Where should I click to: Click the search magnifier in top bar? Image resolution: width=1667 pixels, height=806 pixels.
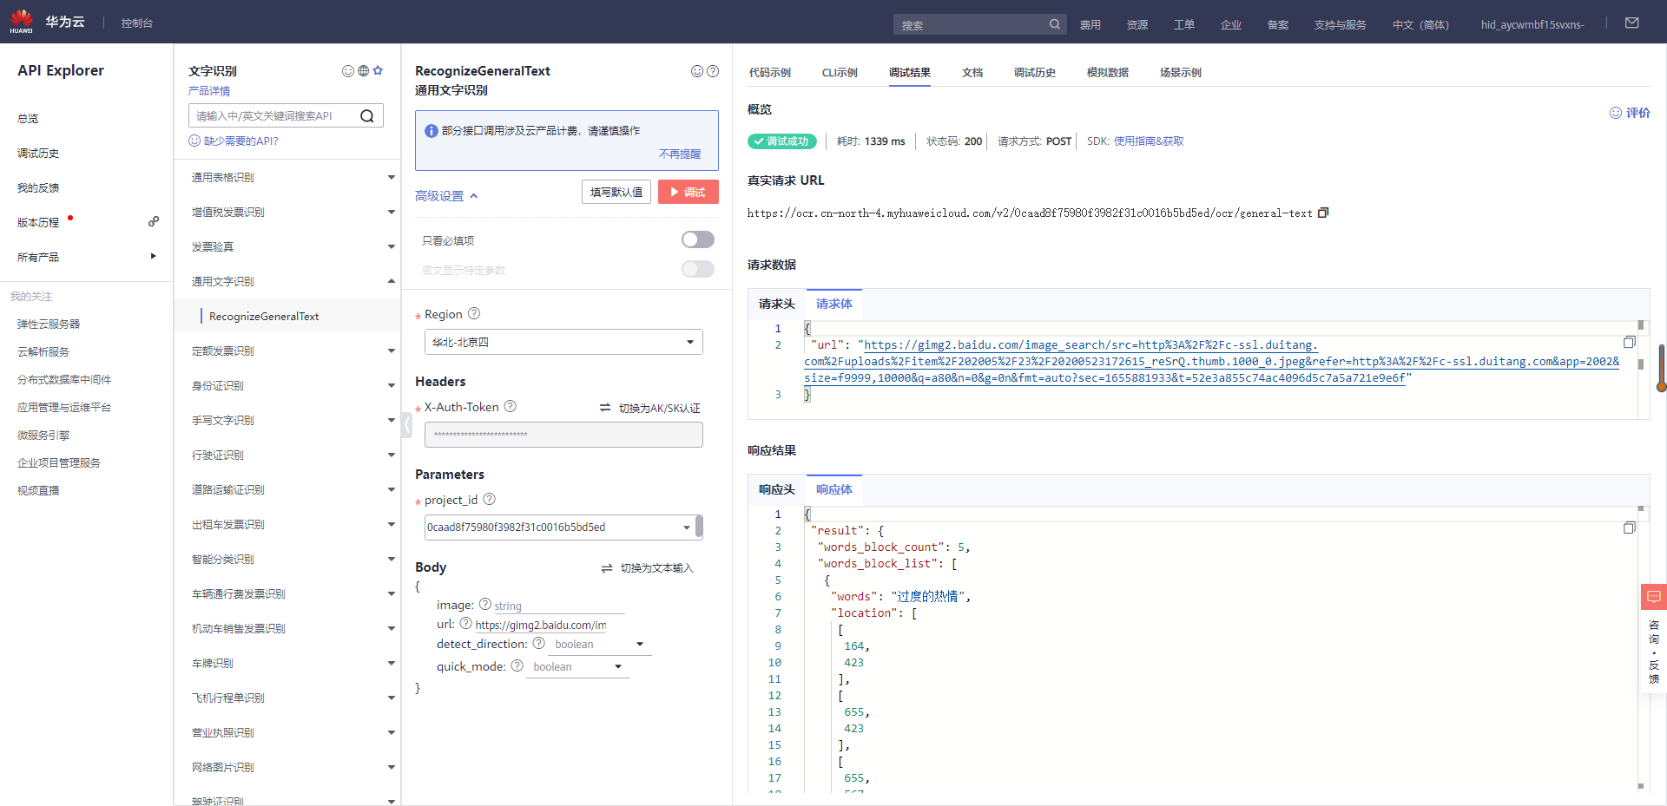(1054, 24)
